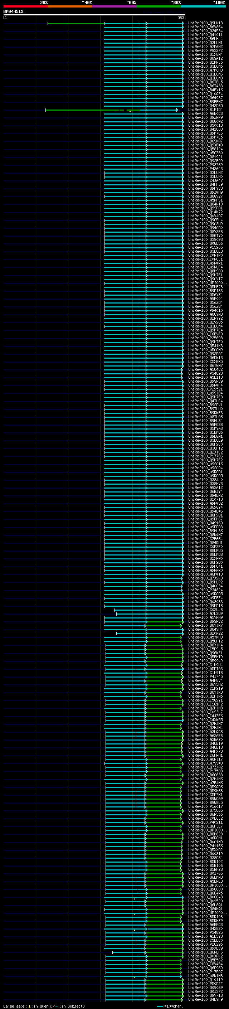Select the UniRef100_A6SAE6 row label
Image resolution: width=229 pixels, height=1009 pixels.
tap(205, 736)
